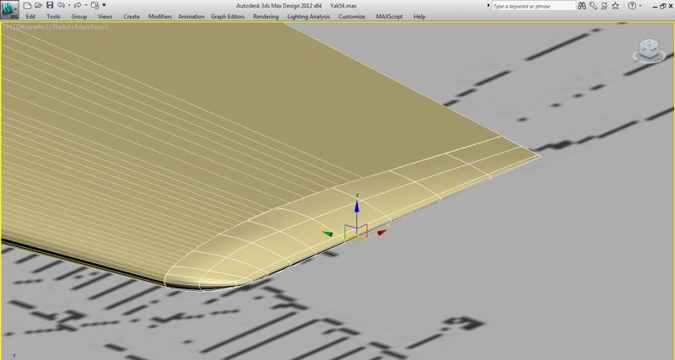
Task: Undo the last action with Undo arrow
Action: pyautogui.click(x=61, y=6)
